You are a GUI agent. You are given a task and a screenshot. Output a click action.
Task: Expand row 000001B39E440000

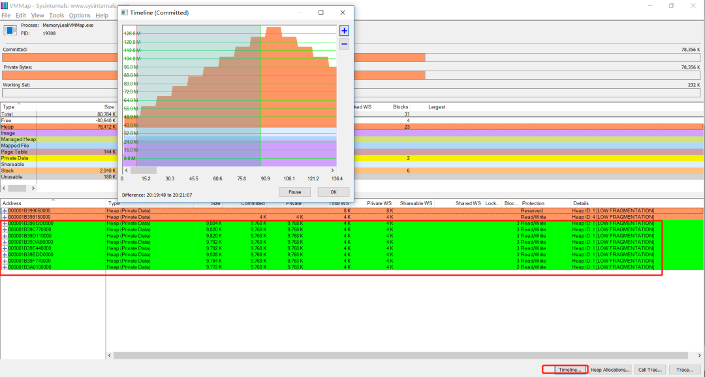5,248
